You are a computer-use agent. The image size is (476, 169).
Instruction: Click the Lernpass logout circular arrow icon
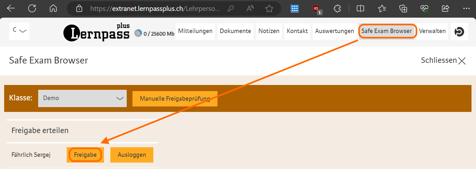point(459,31)
